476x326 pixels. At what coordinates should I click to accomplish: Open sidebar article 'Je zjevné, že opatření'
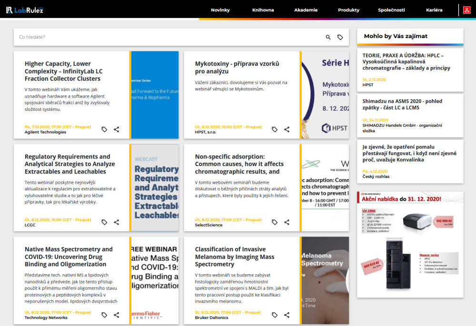pos(409,153)
